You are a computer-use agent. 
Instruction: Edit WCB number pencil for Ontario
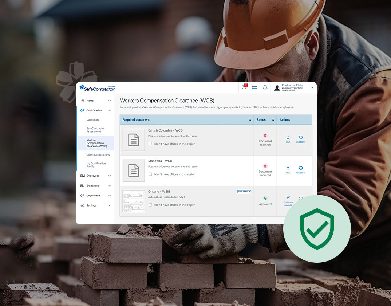(x=288, y=198)
